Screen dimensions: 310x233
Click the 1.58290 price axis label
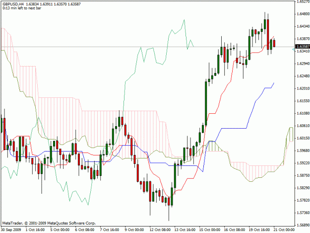coord(303,188)
